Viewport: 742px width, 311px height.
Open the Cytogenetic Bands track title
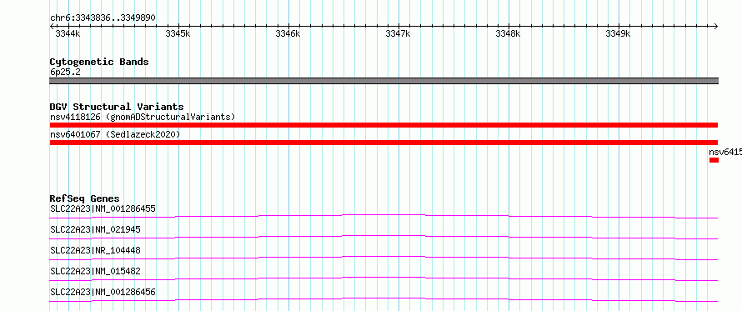[x=99, y=62]
